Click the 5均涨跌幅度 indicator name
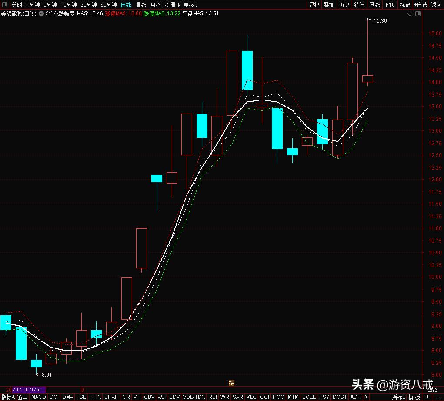444x401 pixels. [60, 13]
